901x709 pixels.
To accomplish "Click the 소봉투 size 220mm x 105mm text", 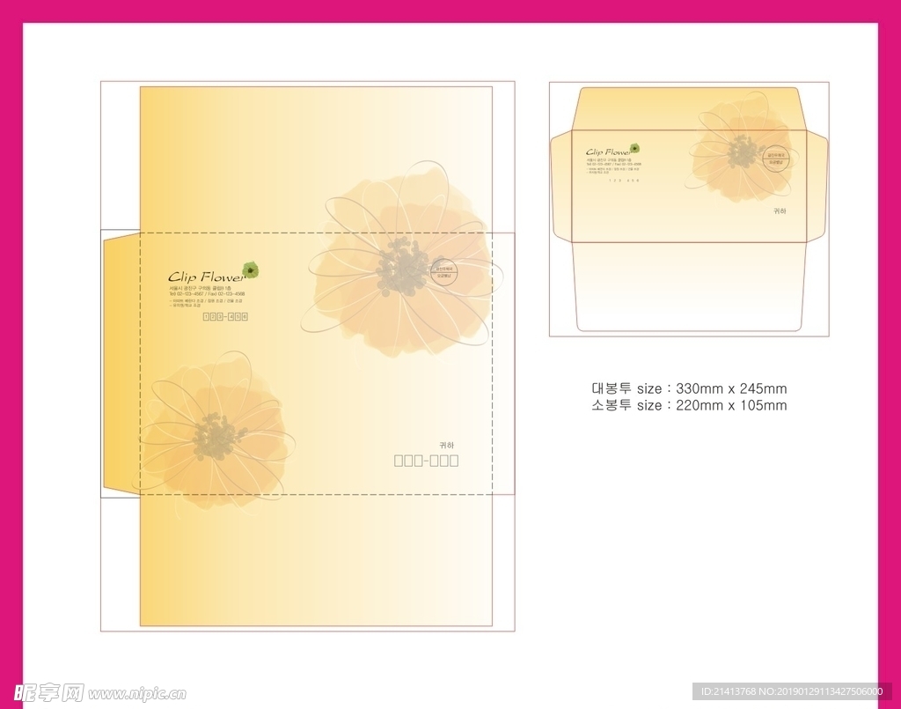I will tap(689, 406).
